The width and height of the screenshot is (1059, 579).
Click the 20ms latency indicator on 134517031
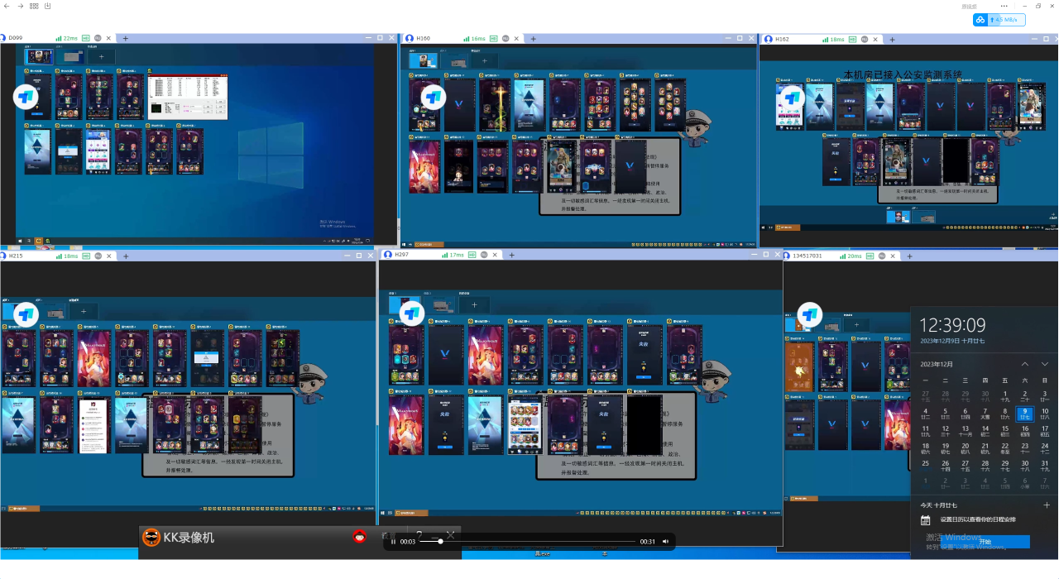pos(850,256)
